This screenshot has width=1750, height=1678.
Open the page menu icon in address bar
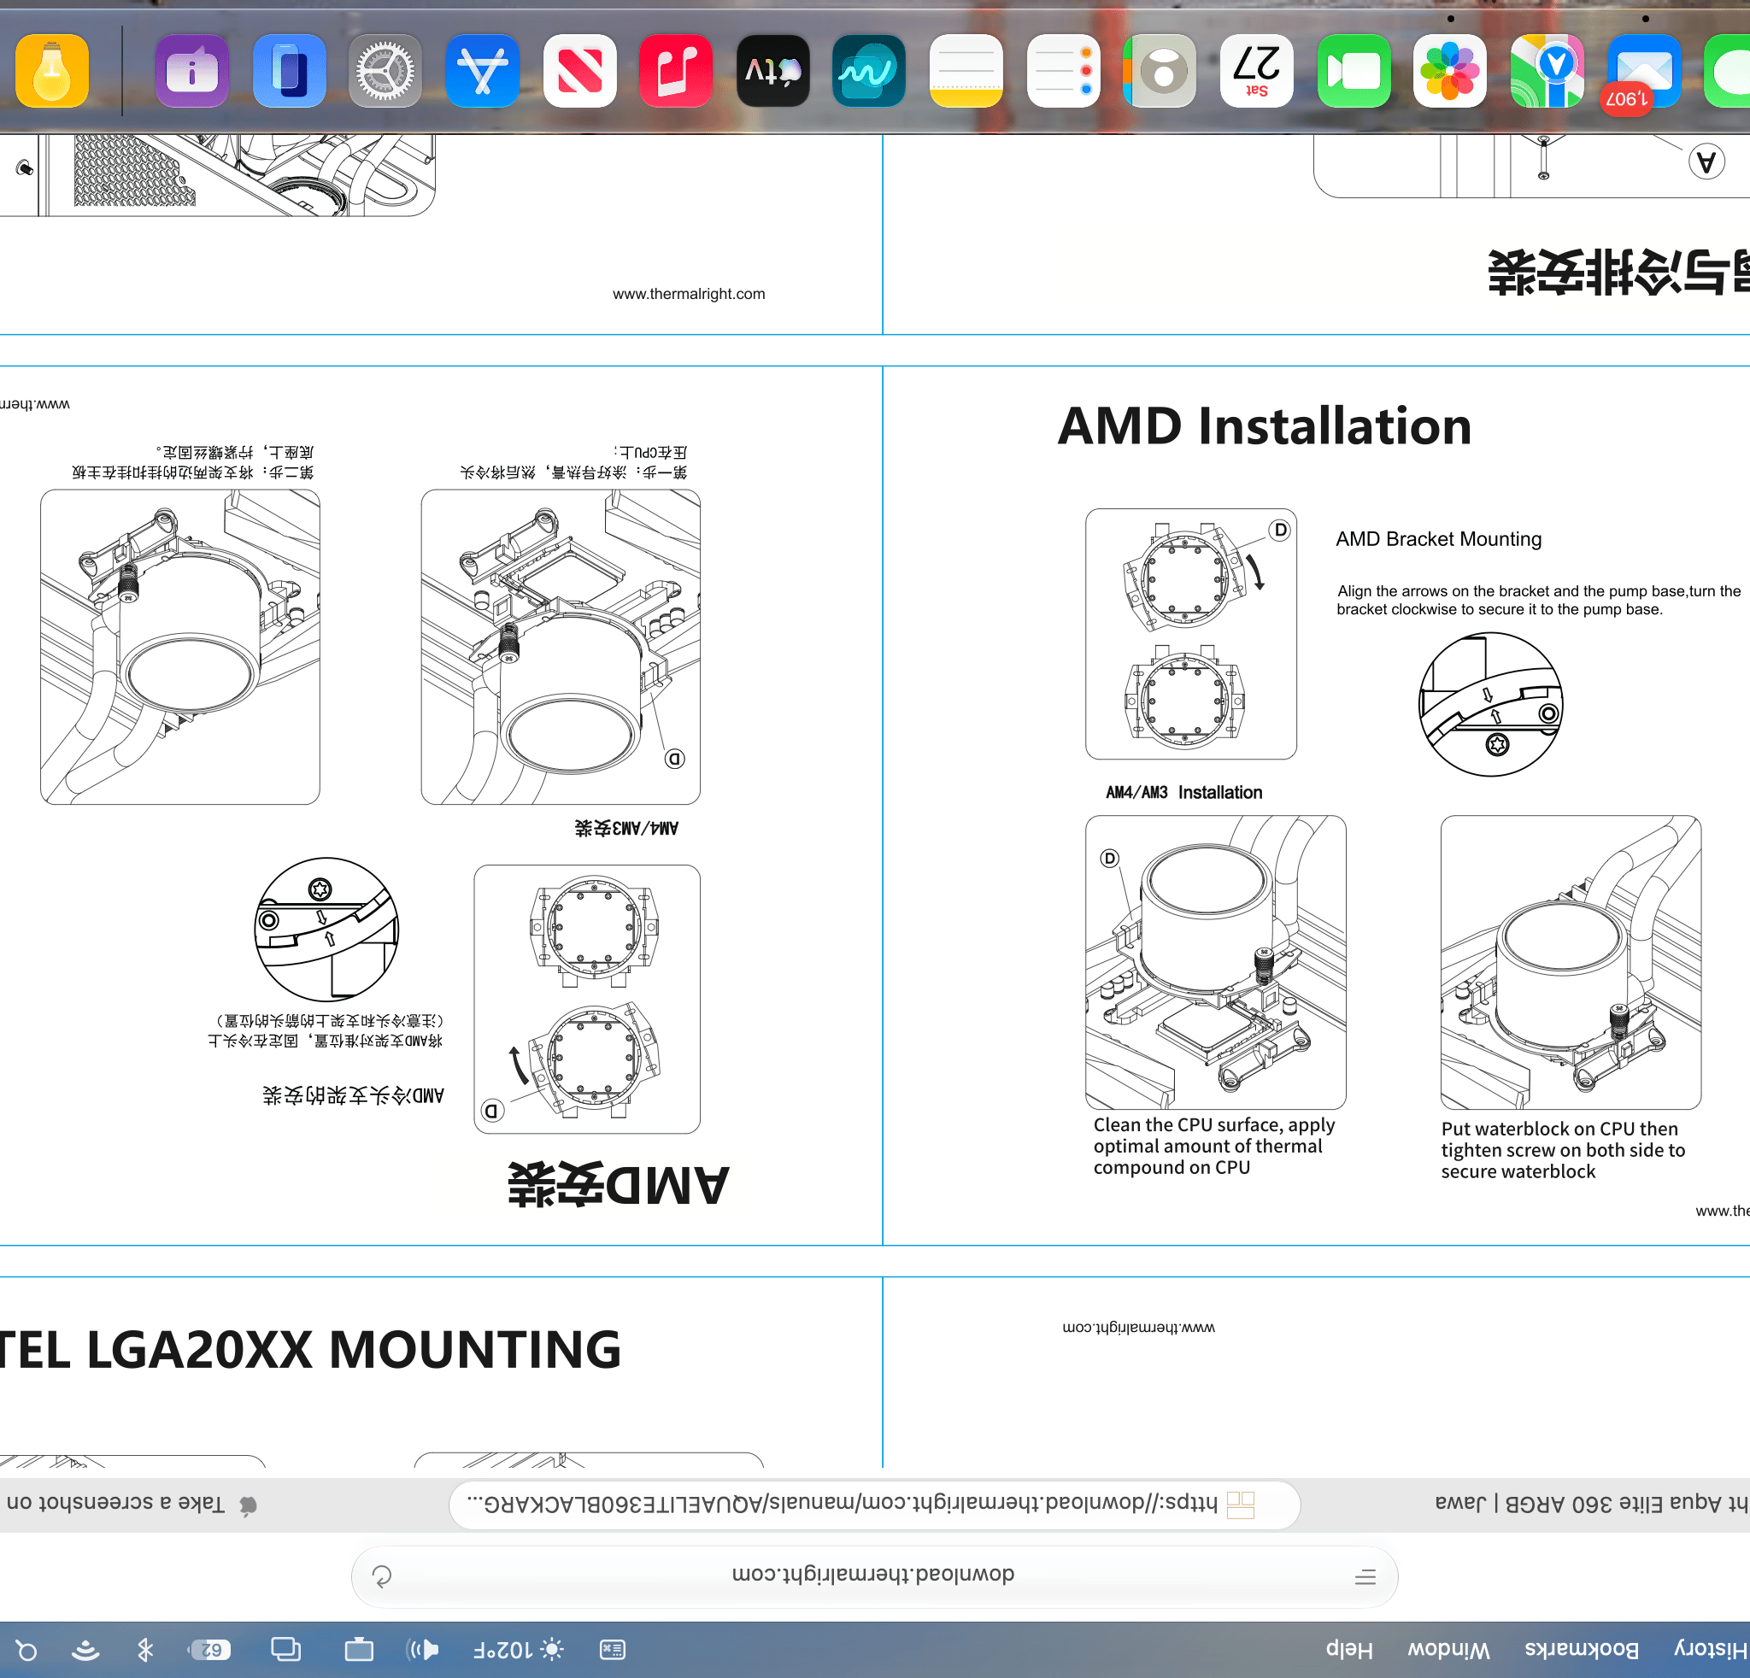coord(1365,1577)
